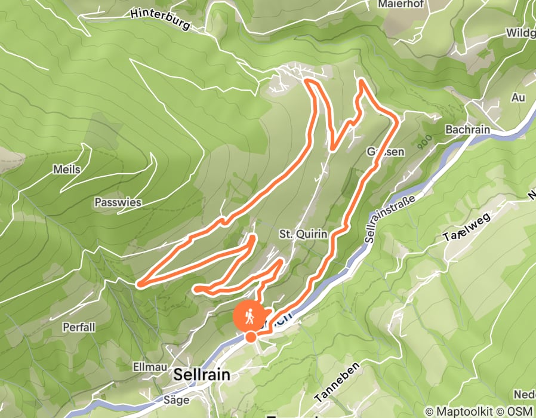Viewport: 536px width, 418px height.
Task: Select the Perfall place label
Action: (x=79, y=327)
